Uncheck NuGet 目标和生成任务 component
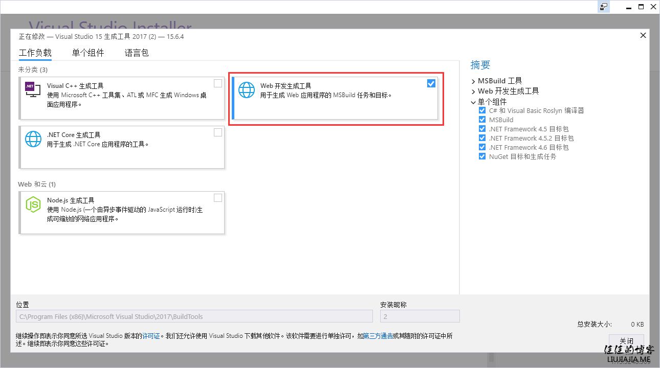The image size is (660, 368). 482,156
